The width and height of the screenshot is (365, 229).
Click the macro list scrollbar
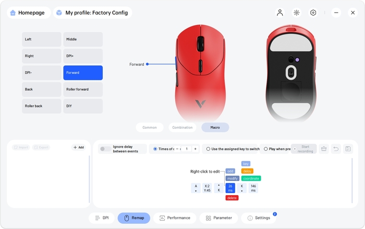coord(89,179)
